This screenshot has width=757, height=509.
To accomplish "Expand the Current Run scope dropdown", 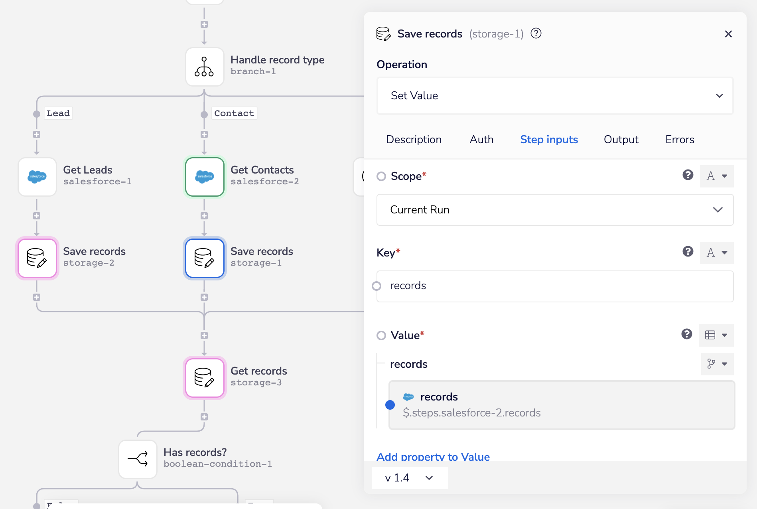I will click(x=555, y=210).
